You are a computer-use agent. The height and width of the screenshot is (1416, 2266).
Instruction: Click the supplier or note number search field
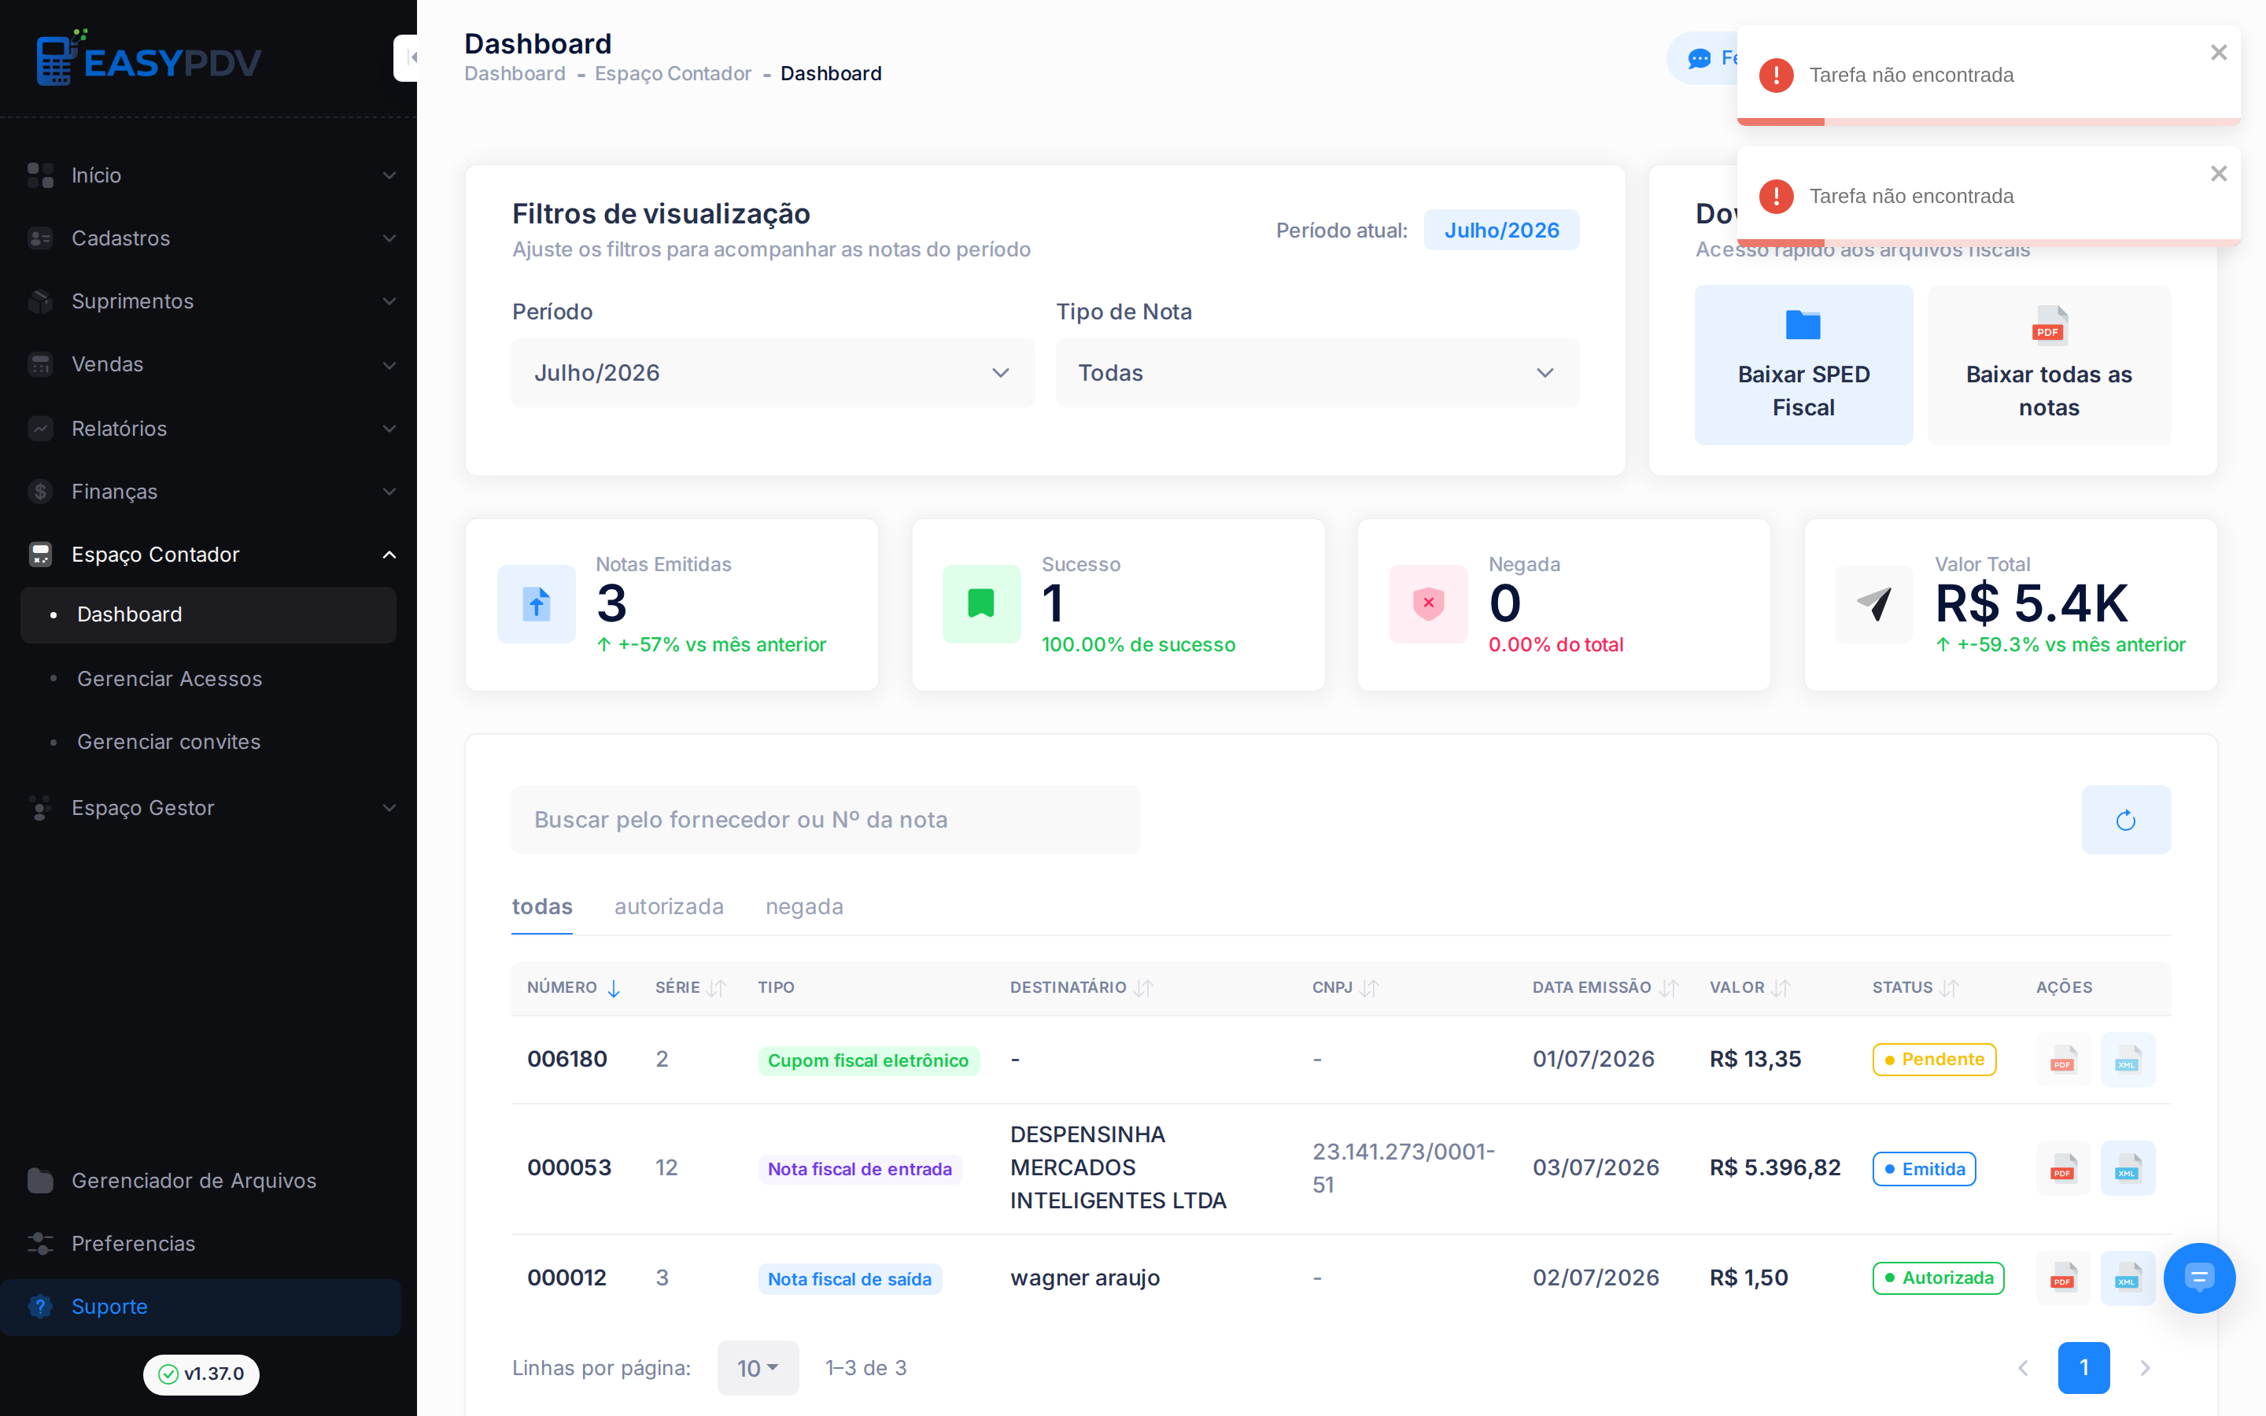[826, 820]
